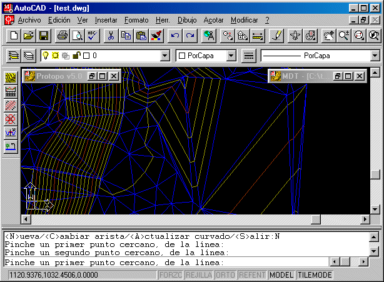Screen dimensions: 384x282
Task: Open the Layers dialog icon
Action: [x=29, y=56]
